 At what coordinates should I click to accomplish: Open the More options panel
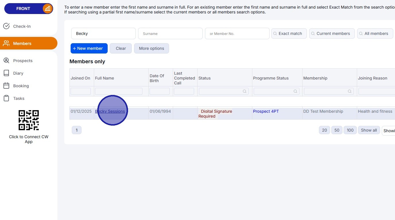pyautogui.click(x=151, y=48)
